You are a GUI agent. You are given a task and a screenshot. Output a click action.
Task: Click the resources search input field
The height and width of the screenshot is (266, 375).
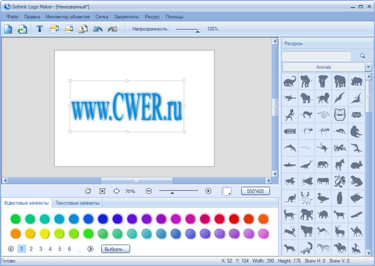pos(316,56)
